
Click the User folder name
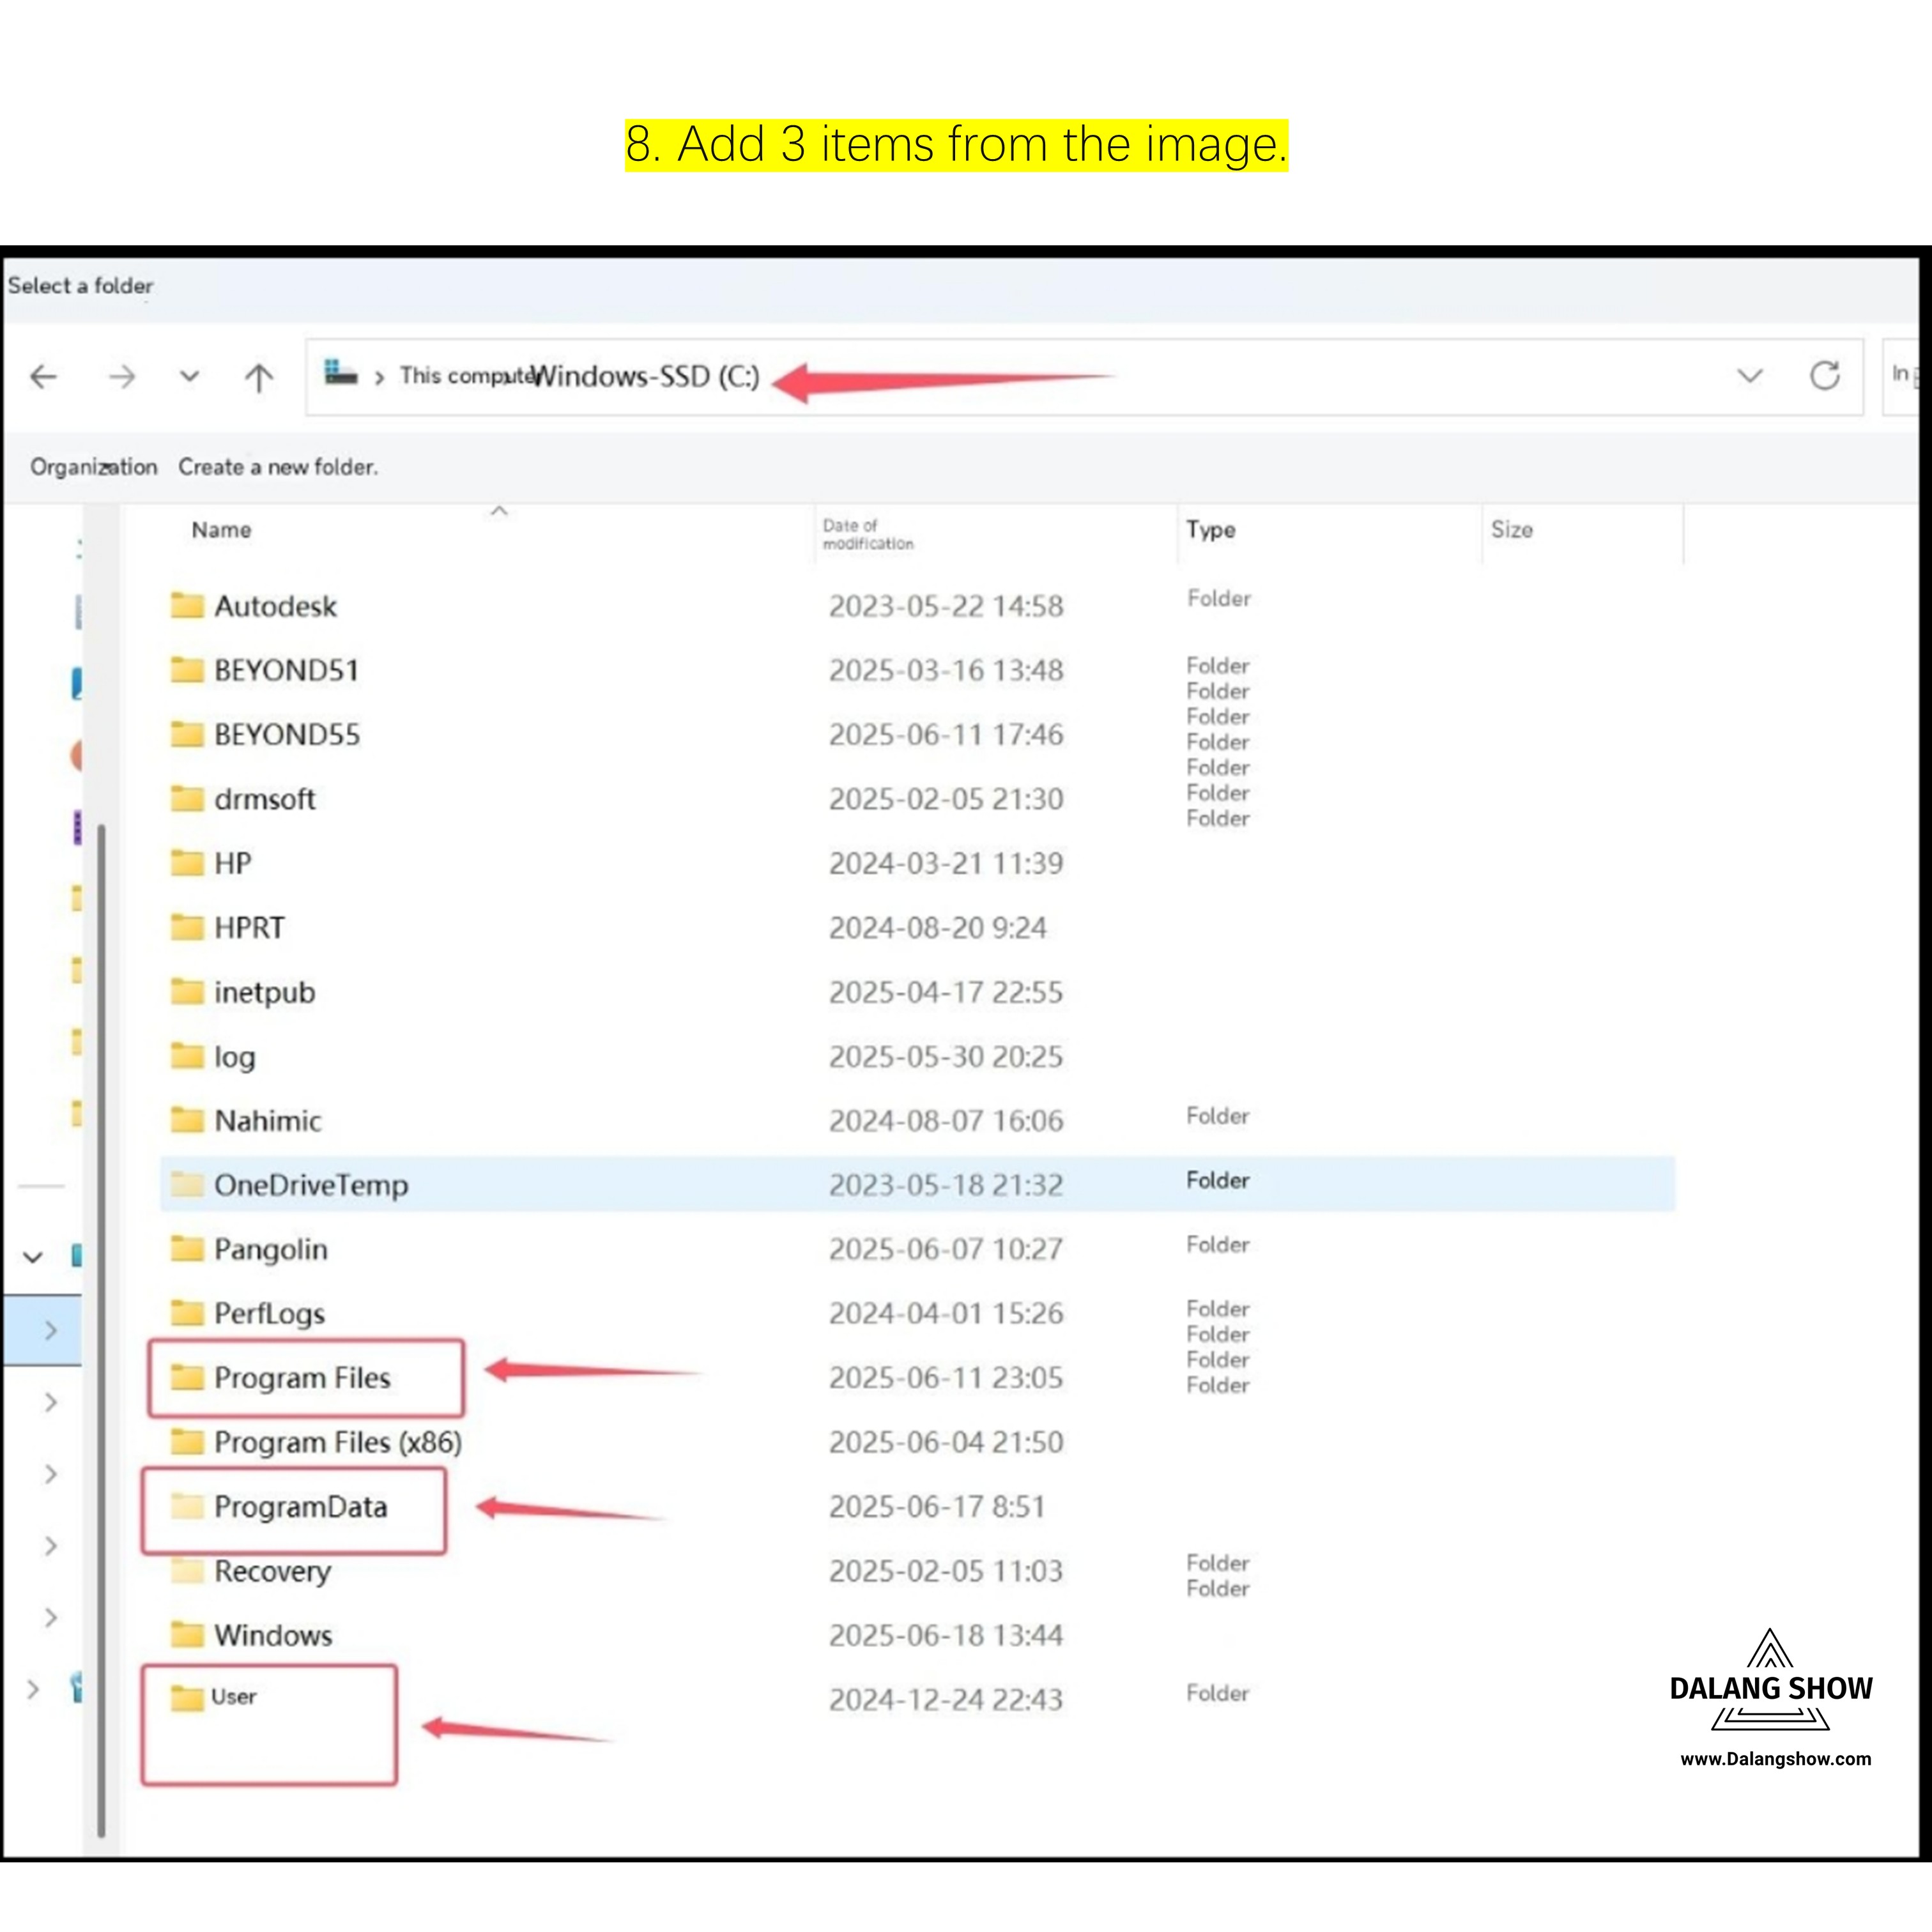pyautogui.click(x=234, y=1697)
